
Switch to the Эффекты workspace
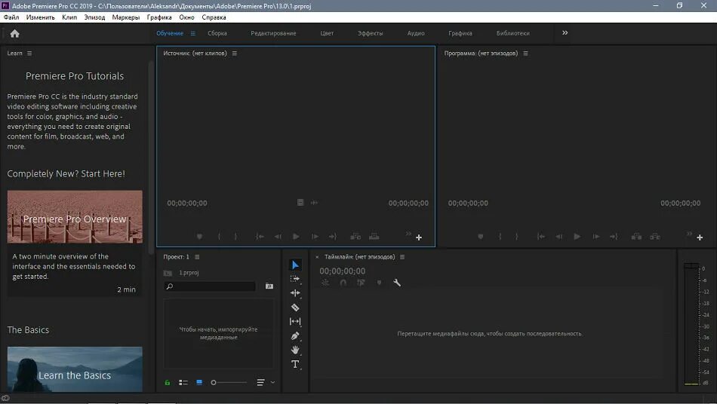[371, 33]
